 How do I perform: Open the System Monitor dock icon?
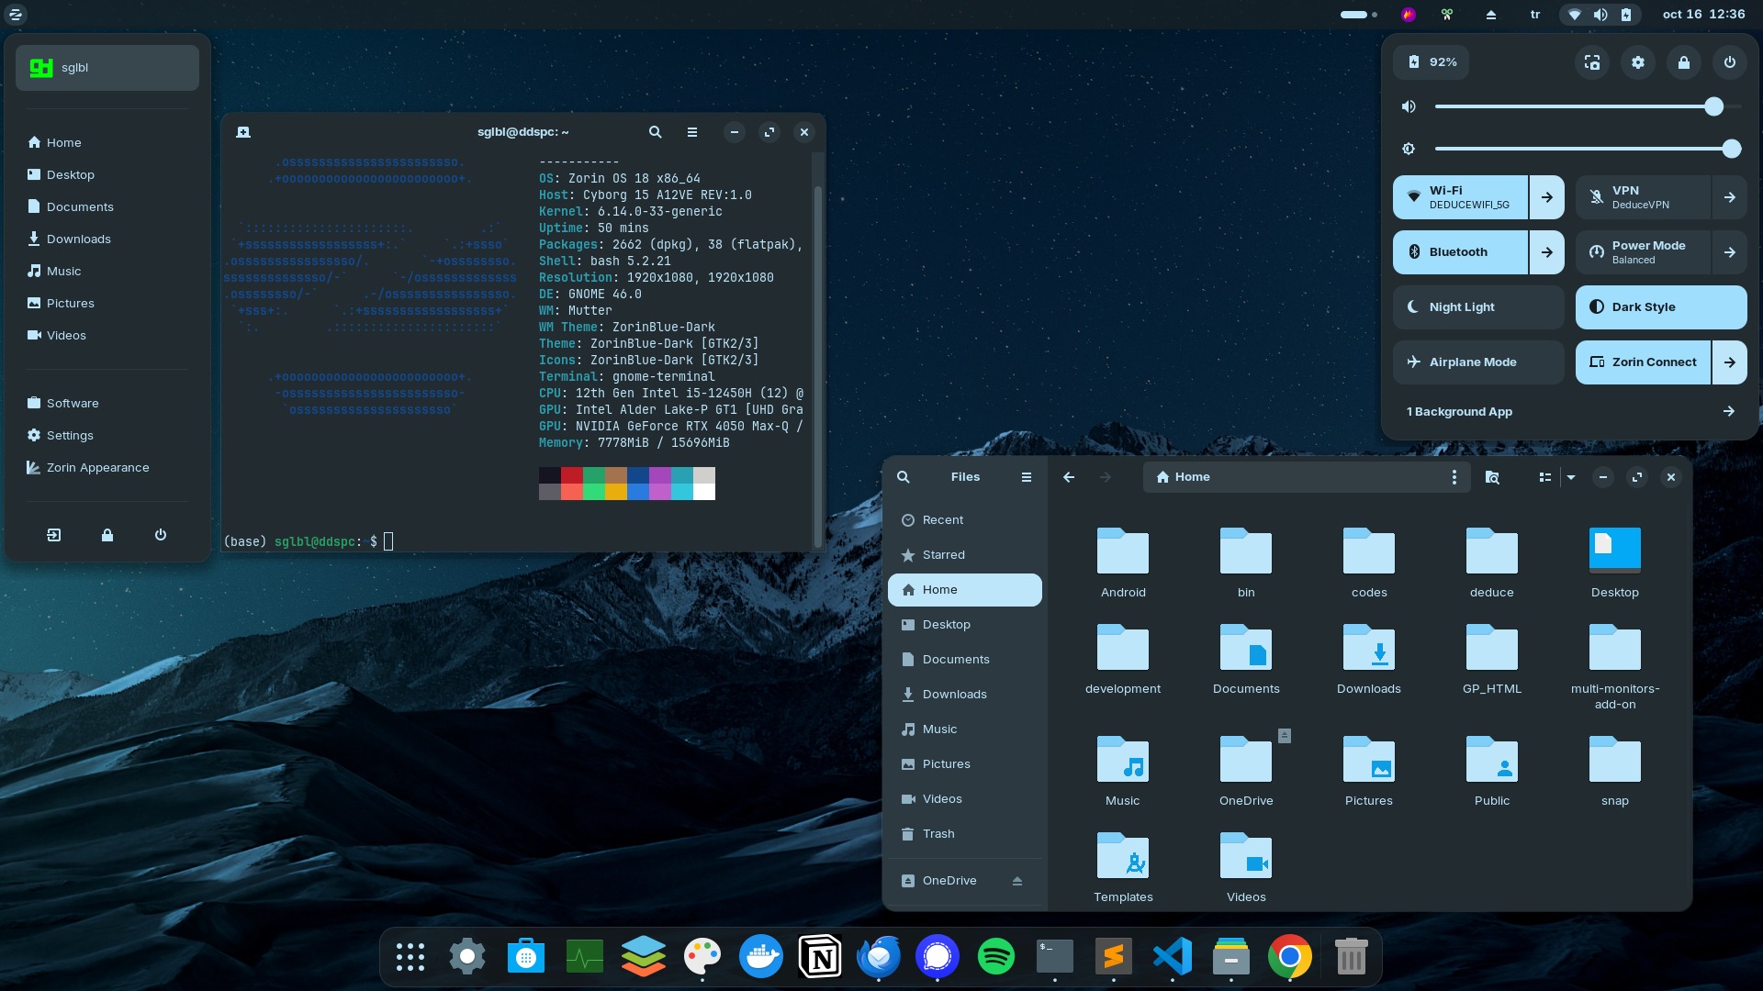(x=585, y=957)
